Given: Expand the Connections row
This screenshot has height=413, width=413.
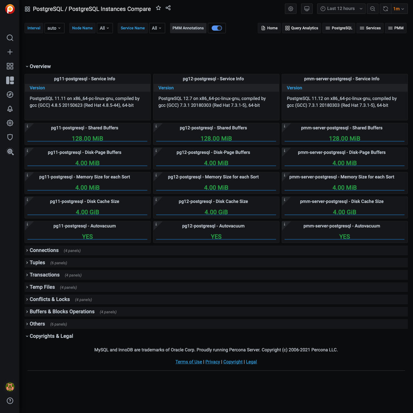Looking at the screenshot, I should click(x=44, y=250).
